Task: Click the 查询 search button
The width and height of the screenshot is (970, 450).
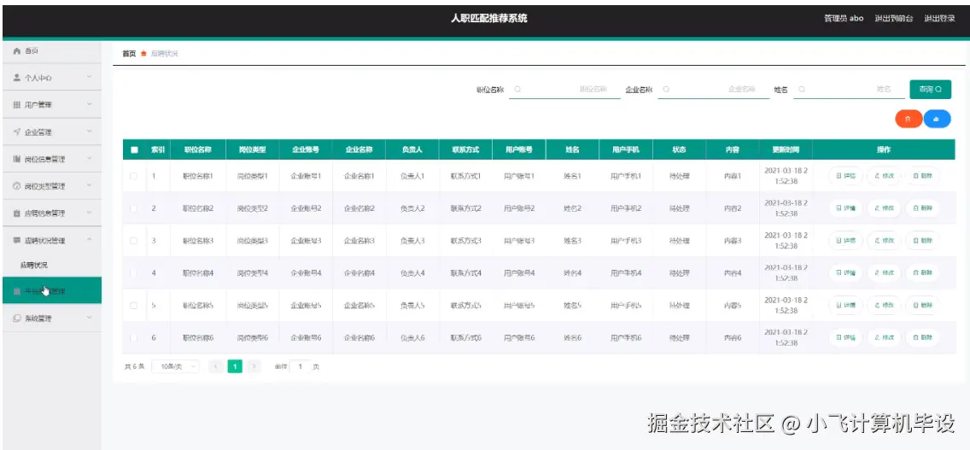Action: coord(930,90)
